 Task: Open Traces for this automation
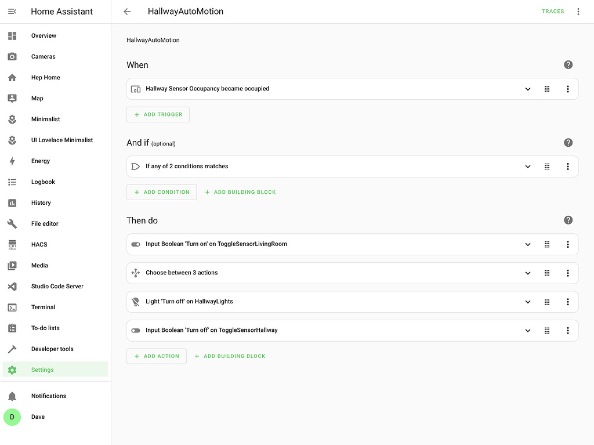[x=552, y=12]
